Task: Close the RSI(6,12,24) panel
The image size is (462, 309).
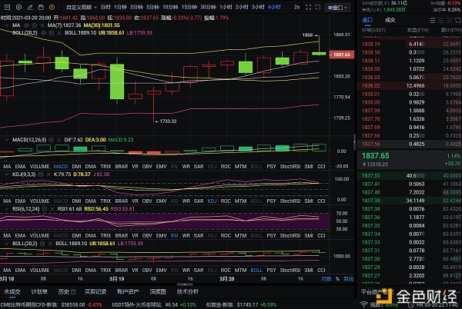Action: [52, 209]
